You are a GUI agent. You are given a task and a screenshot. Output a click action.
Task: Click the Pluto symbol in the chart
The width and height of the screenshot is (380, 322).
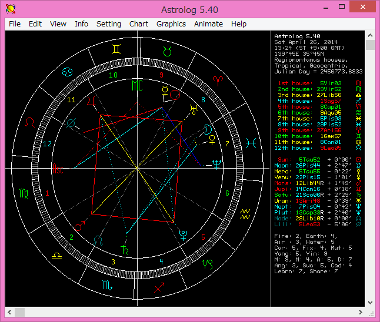point(183,235)
